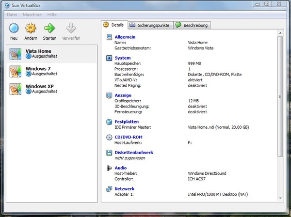Click power state icon under Windows 7

[x=29, y=74]
